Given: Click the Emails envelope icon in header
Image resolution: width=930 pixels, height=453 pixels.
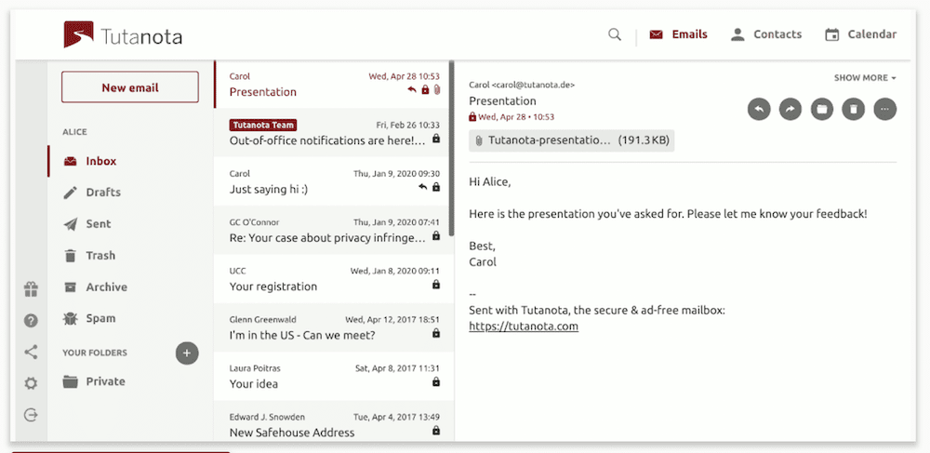Looking at the screenshot, I should [x=656, y=35].
